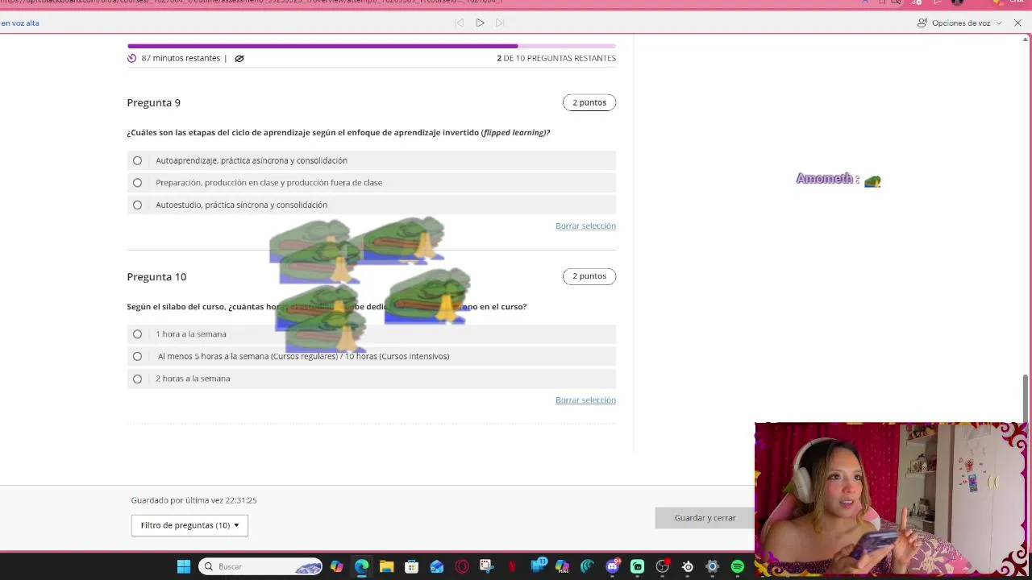Screen dimensions: 1032x580
Task: Click the assessment progress bar
Action: coord(372,46)
